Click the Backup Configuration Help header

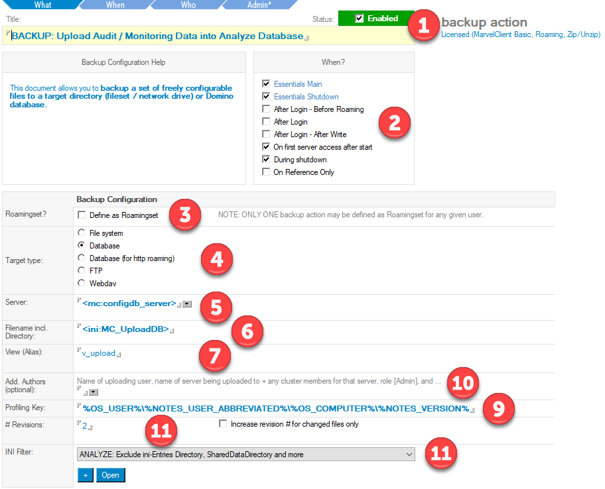tap(123, 62)
